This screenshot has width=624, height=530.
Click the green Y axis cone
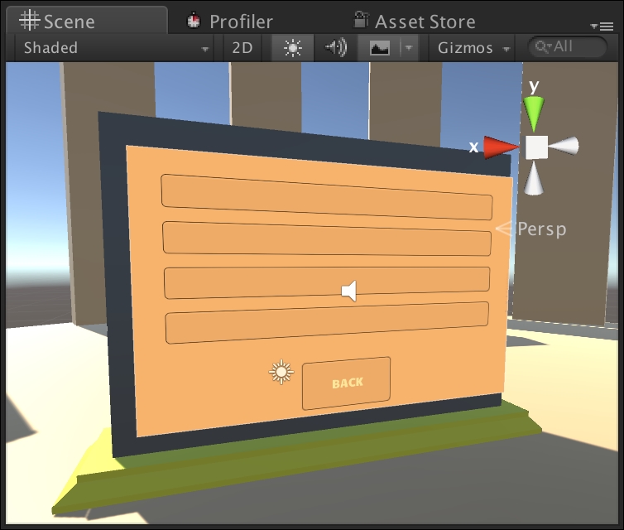(x=533, y=113)
